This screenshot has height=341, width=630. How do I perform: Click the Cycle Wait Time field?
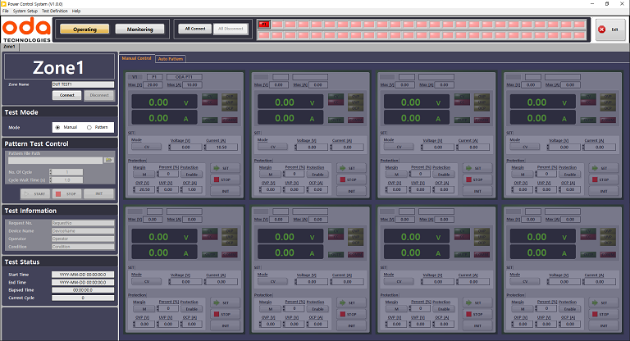(x=67, y=180)
